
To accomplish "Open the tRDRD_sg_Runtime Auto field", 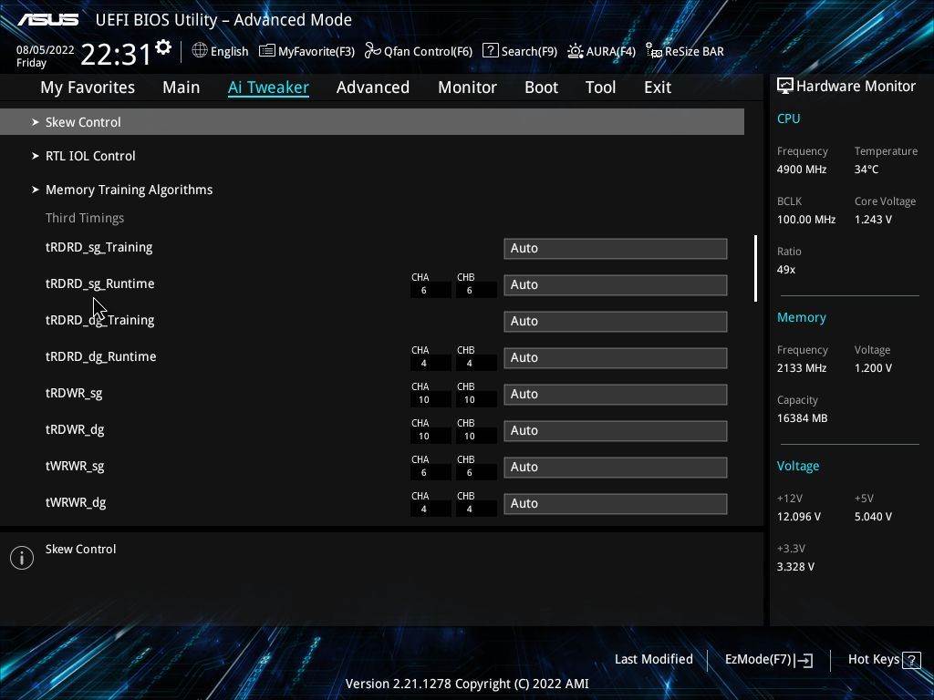I will [x=616, y=285].
